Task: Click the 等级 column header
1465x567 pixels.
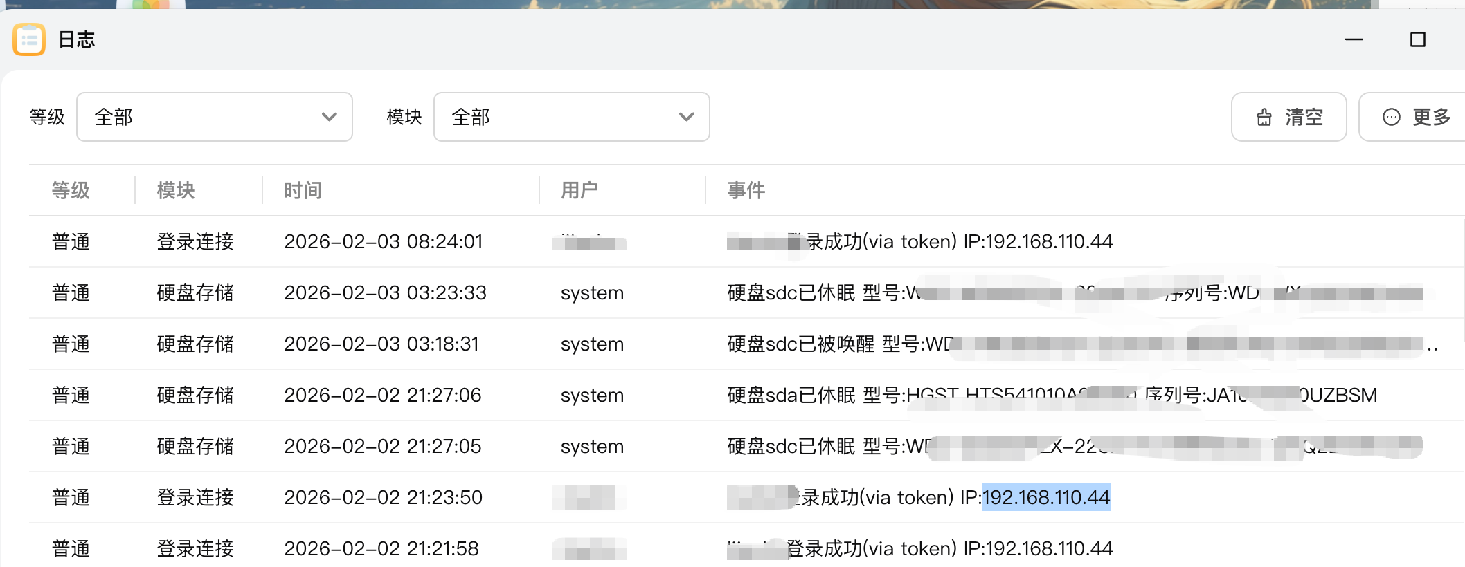Action: (71, 190)
